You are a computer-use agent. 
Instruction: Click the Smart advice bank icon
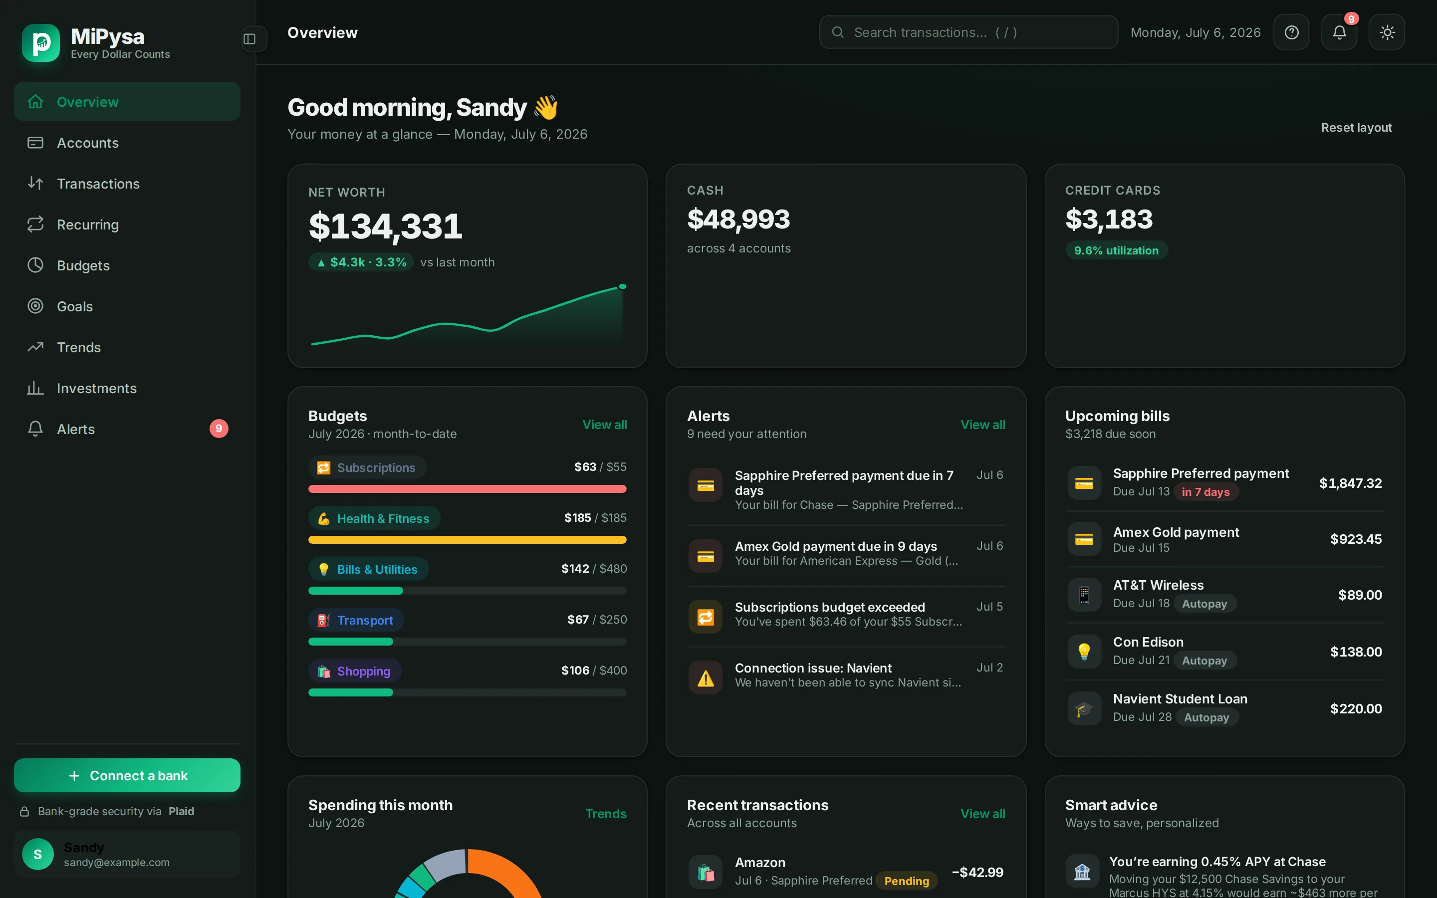pyautogui.click(x=1082, y=871)
